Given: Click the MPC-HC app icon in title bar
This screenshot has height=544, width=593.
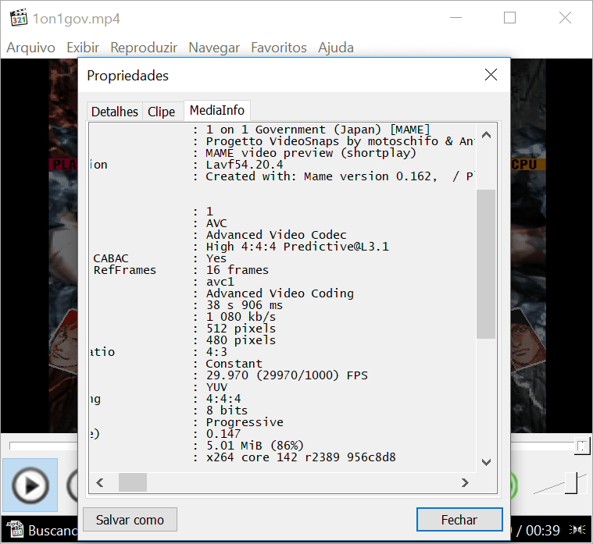Looking at the screenshot, I should coord(17,18).
